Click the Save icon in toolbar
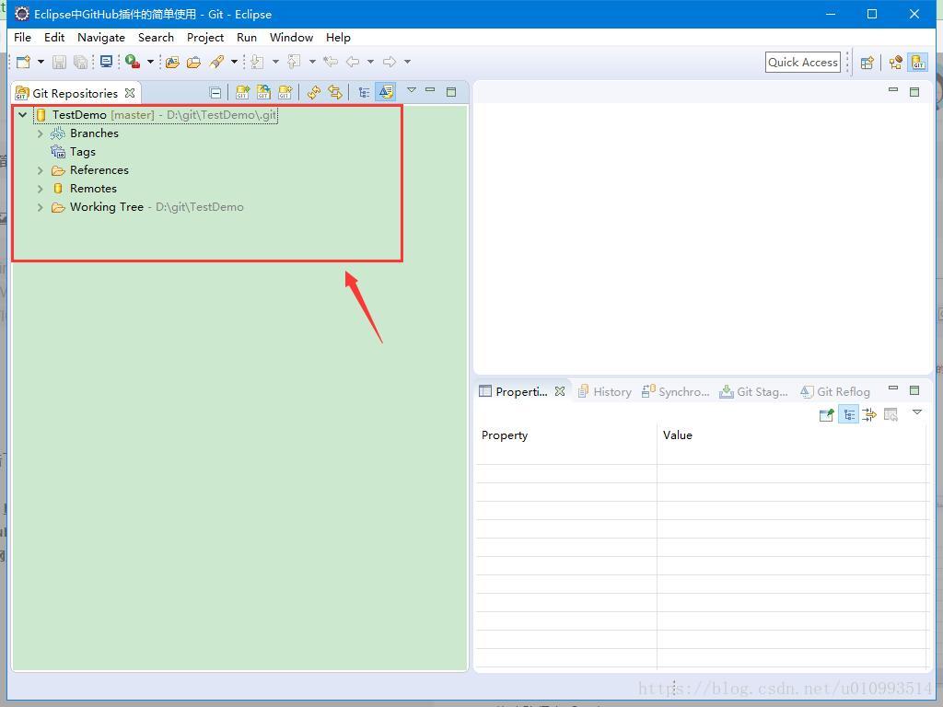The image size is (943, 707). point(59,62)
